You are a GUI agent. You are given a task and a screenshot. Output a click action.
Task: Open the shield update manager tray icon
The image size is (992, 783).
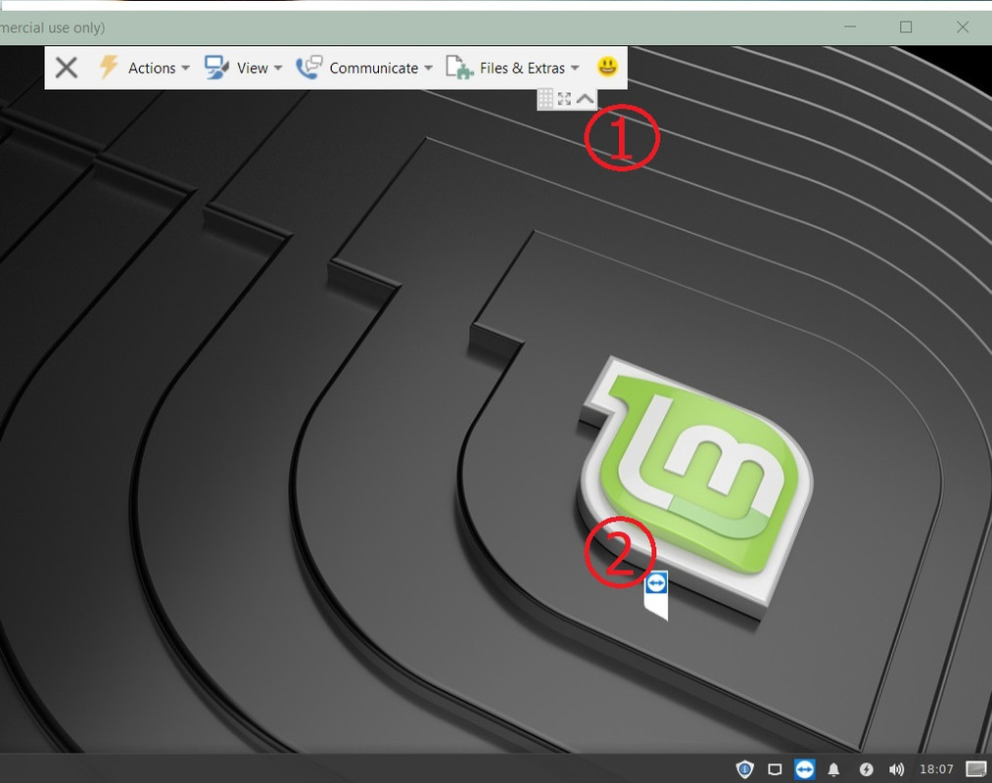(x=744, y=769)
